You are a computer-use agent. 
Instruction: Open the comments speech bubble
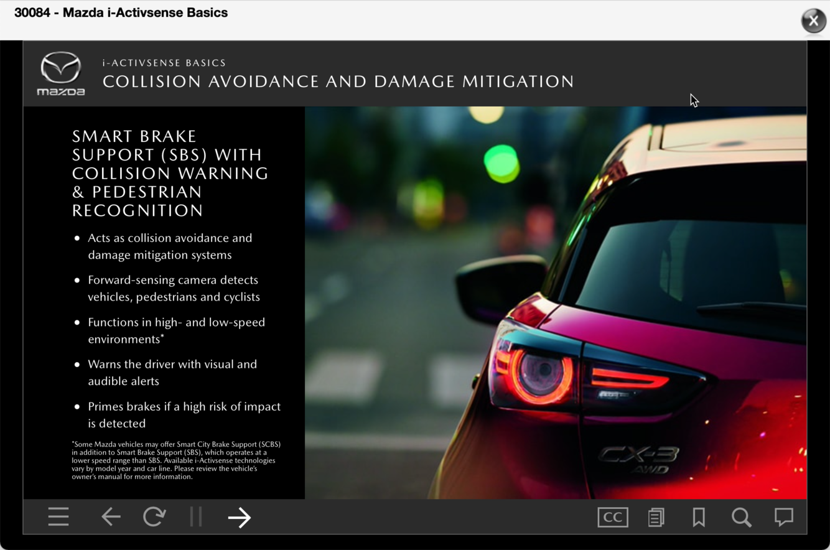[x=784, y=516]
